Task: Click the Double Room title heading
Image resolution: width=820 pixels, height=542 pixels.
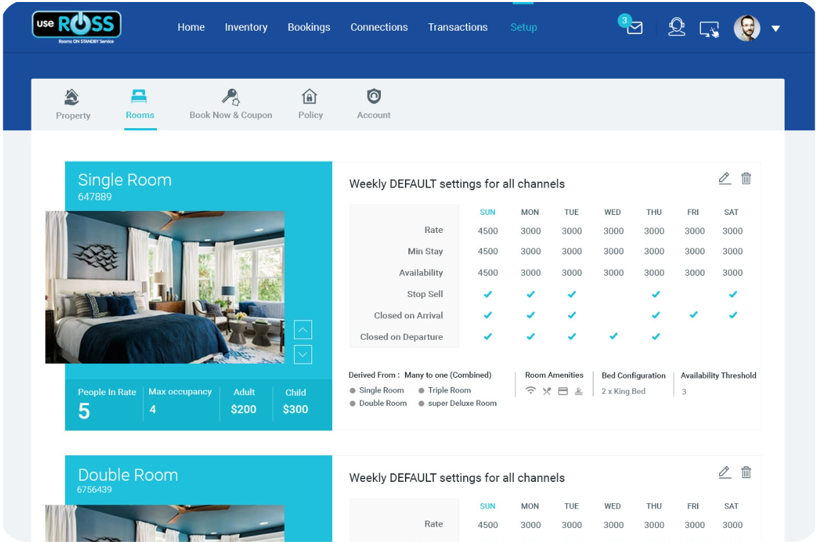Action: coord(128,475)
